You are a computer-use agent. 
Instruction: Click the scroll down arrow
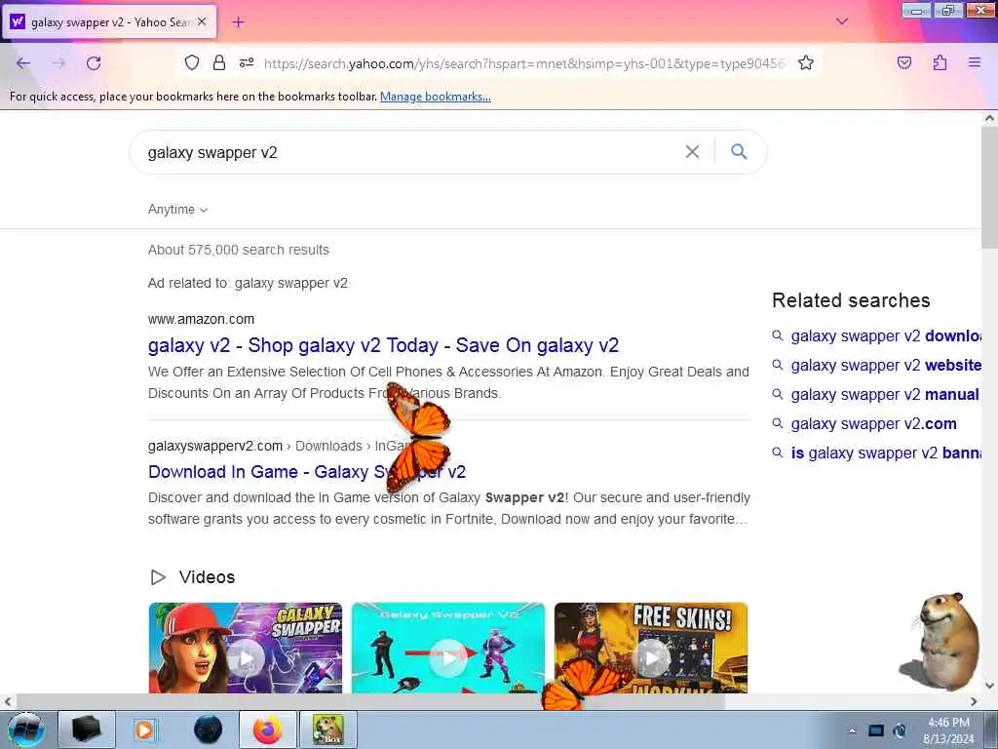[989, 686]
